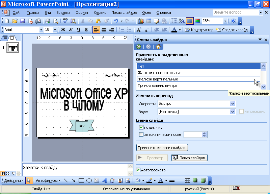Increase font size with the large A icon
Image resolution: width=270 pixels, height=194 pixels.
139,30
